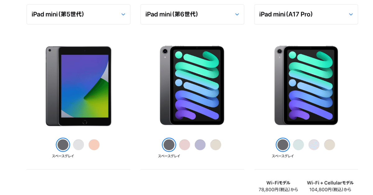Choose pink color for iPad mini 6th generation
The image size is (373, 195).
[x=184, y=145]
